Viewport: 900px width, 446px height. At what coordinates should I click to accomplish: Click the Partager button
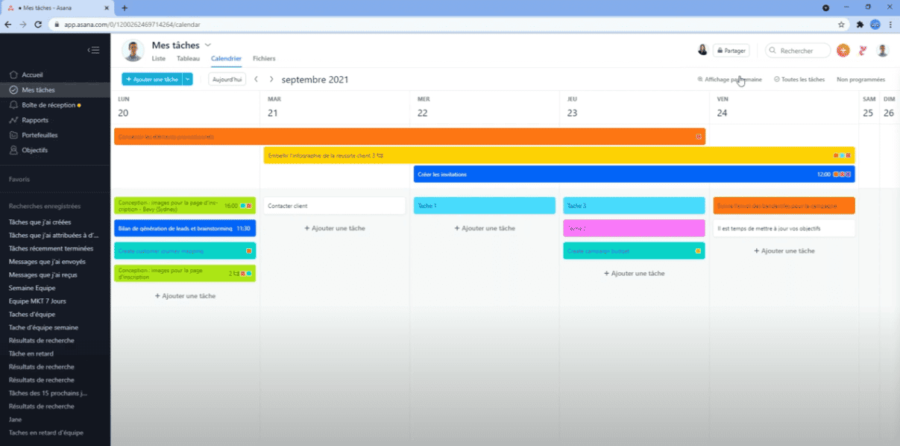click(x=731, y=51)
